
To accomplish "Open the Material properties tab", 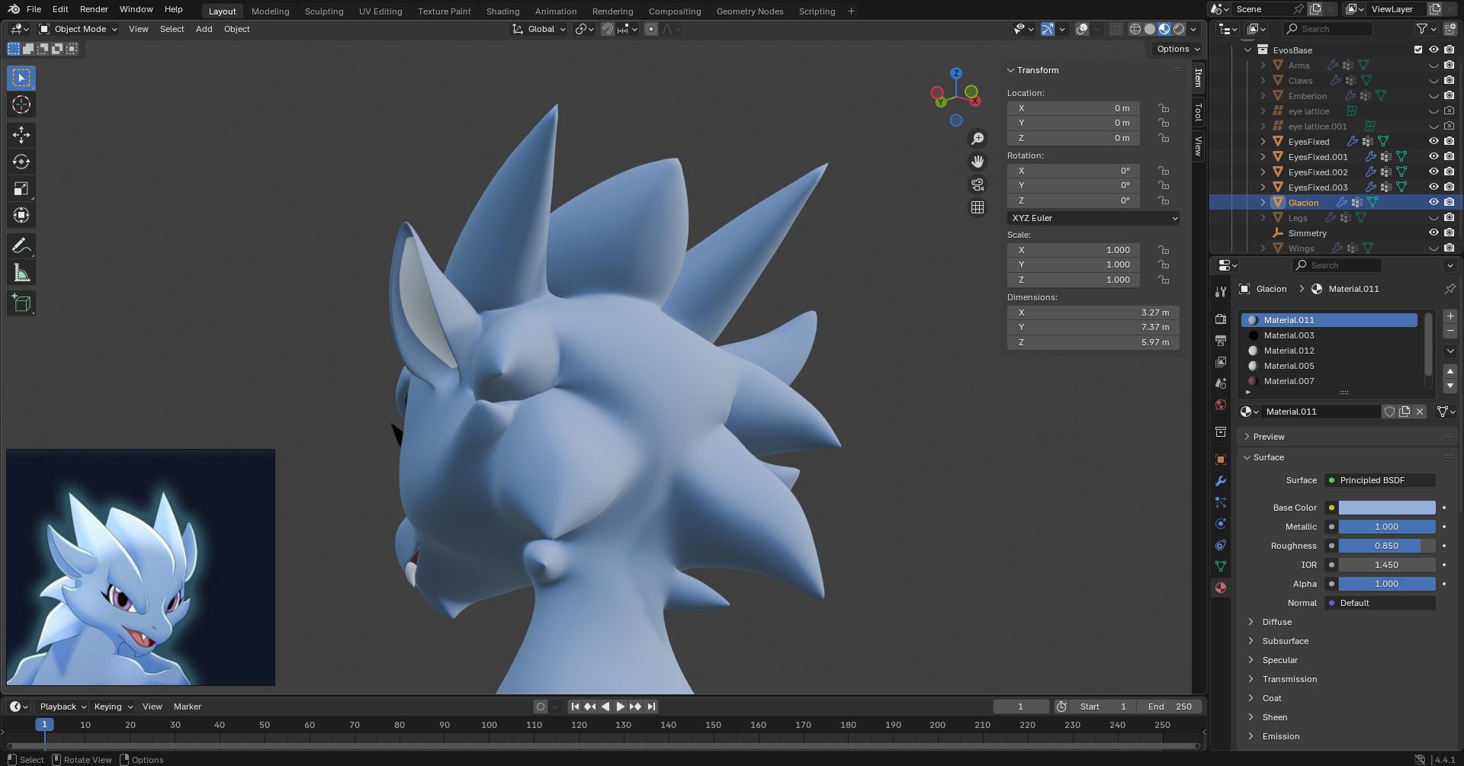I will point(1221,588).
